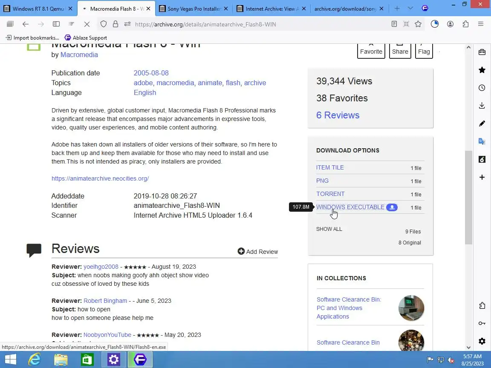Open File Explorer from the taskbar

61,359
